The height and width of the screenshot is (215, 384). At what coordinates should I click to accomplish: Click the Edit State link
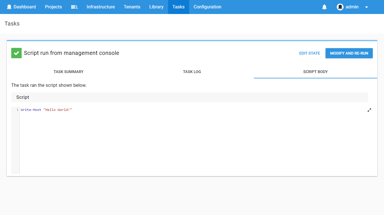coord(310,53)
